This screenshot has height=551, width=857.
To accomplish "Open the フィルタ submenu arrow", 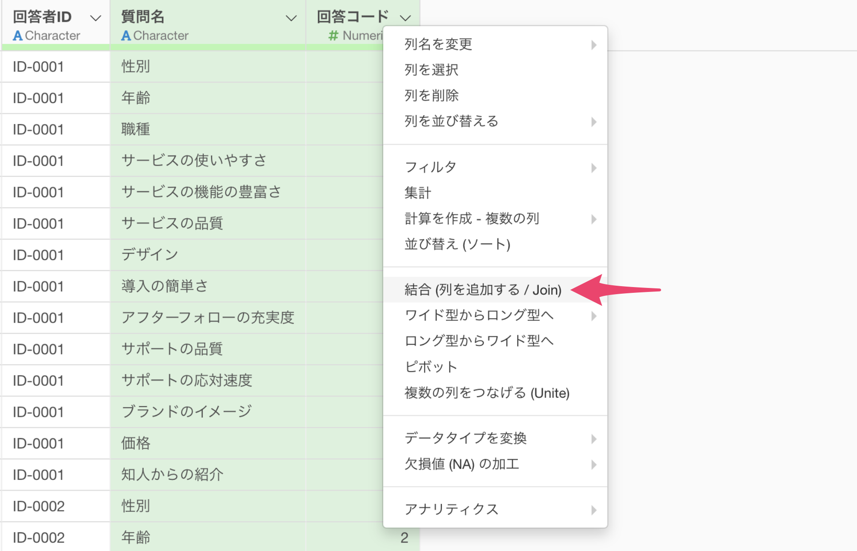I will [x=593, y=168].
